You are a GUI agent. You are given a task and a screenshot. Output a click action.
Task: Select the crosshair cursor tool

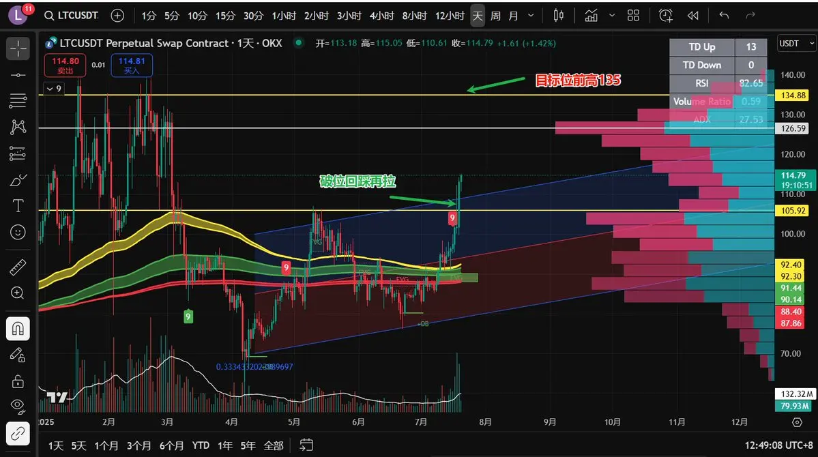point(18,48)
